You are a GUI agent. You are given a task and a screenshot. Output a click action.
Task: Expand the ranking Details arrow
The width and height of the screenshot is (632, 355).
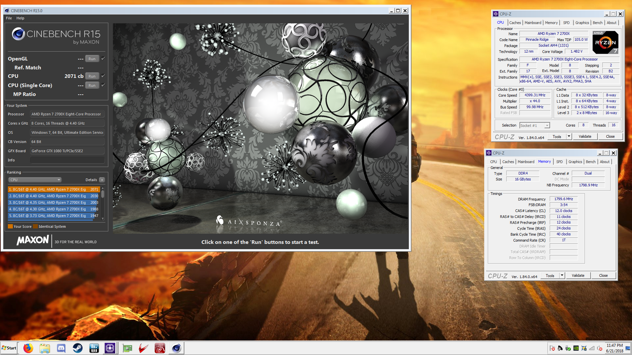pyautogui.click(x=102, y=180)
